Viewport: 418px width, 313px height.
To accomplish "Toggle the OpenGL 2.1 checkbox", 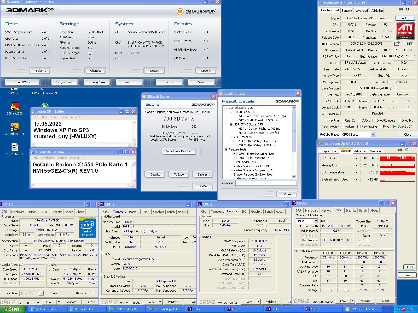I will pyautogui.click(x=395, y=127).
